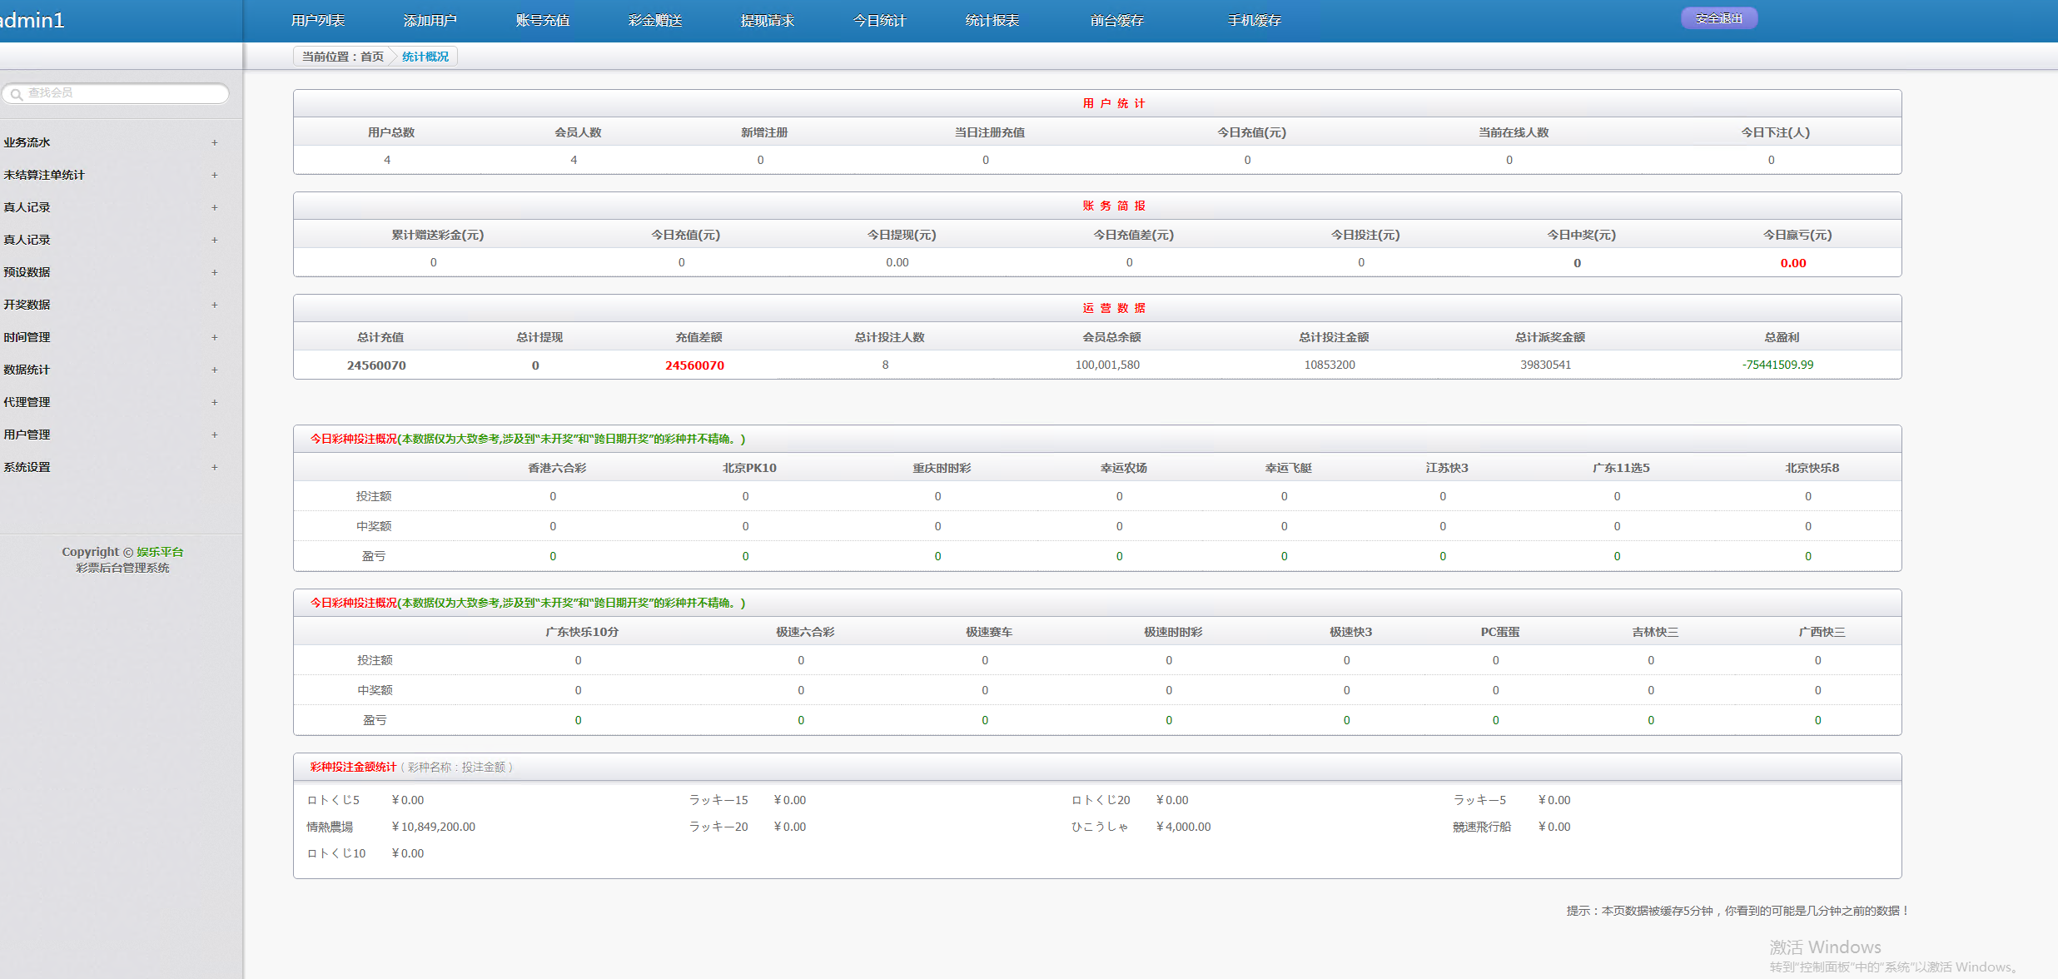Click plus icon beside 预设数据
This screenshot has height=979, width=2058.
[214, 272]
